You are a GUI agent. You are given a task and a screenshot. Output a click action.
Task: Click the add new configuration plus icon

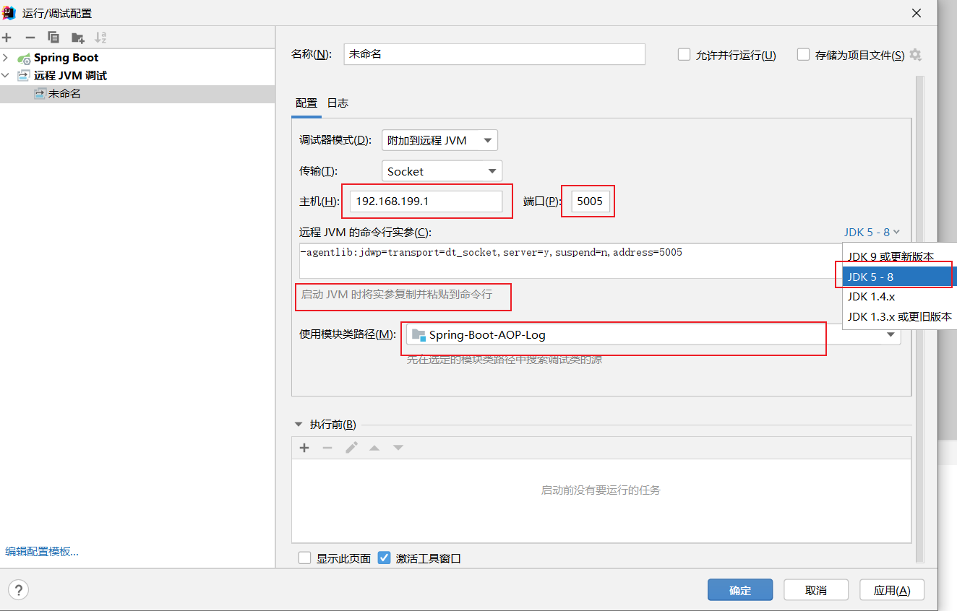tap(7, 37)
